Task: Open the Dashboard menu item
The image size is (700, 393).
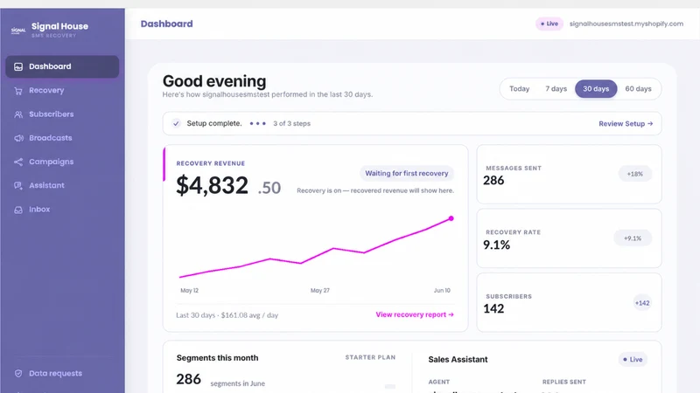Action: (62, 66)
